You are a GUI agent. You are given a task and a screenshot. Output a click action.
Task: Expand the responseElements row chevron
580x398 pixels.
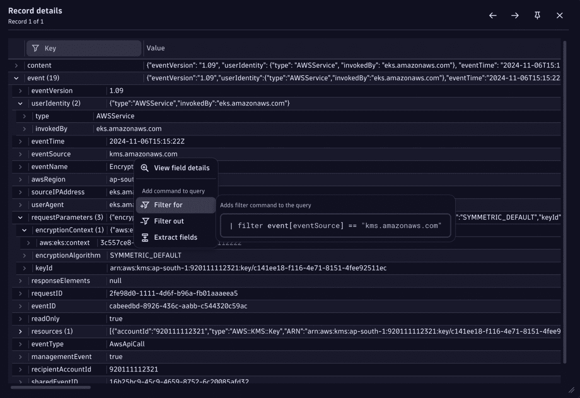point(20,281)
